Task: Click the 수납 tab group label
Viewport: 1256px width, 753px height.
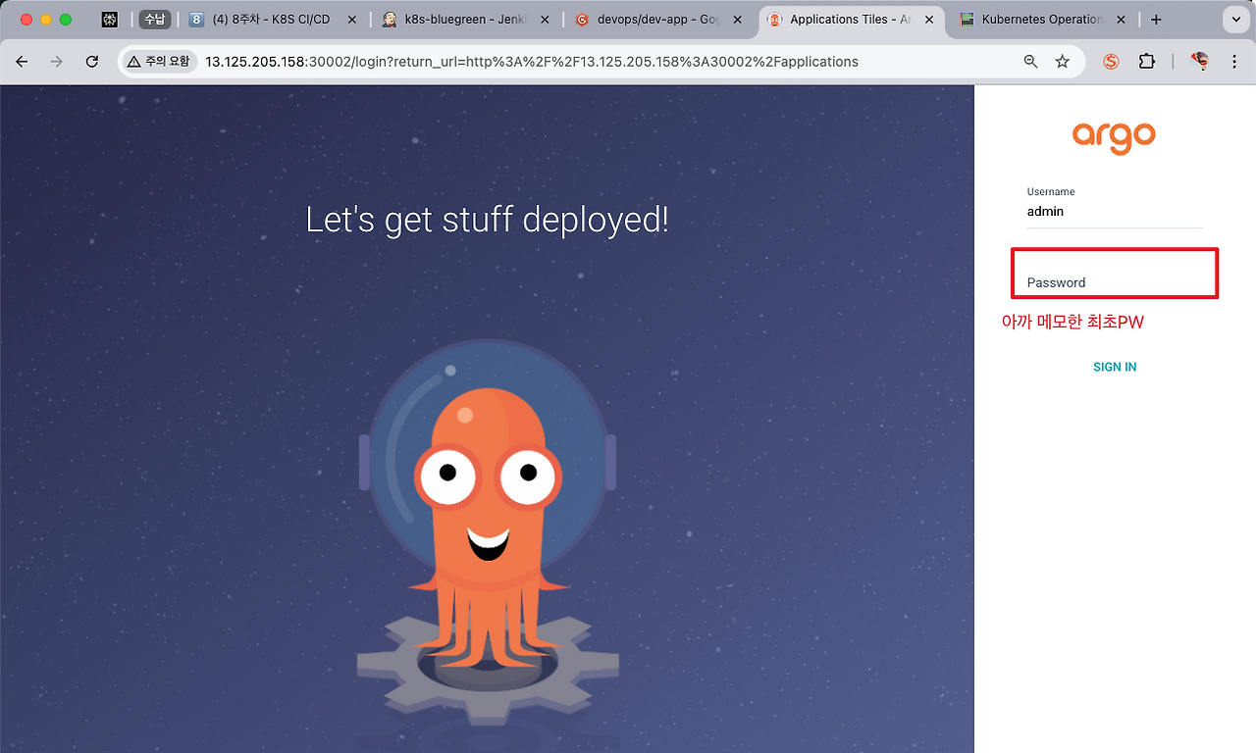Action: [x=154, y=20]
